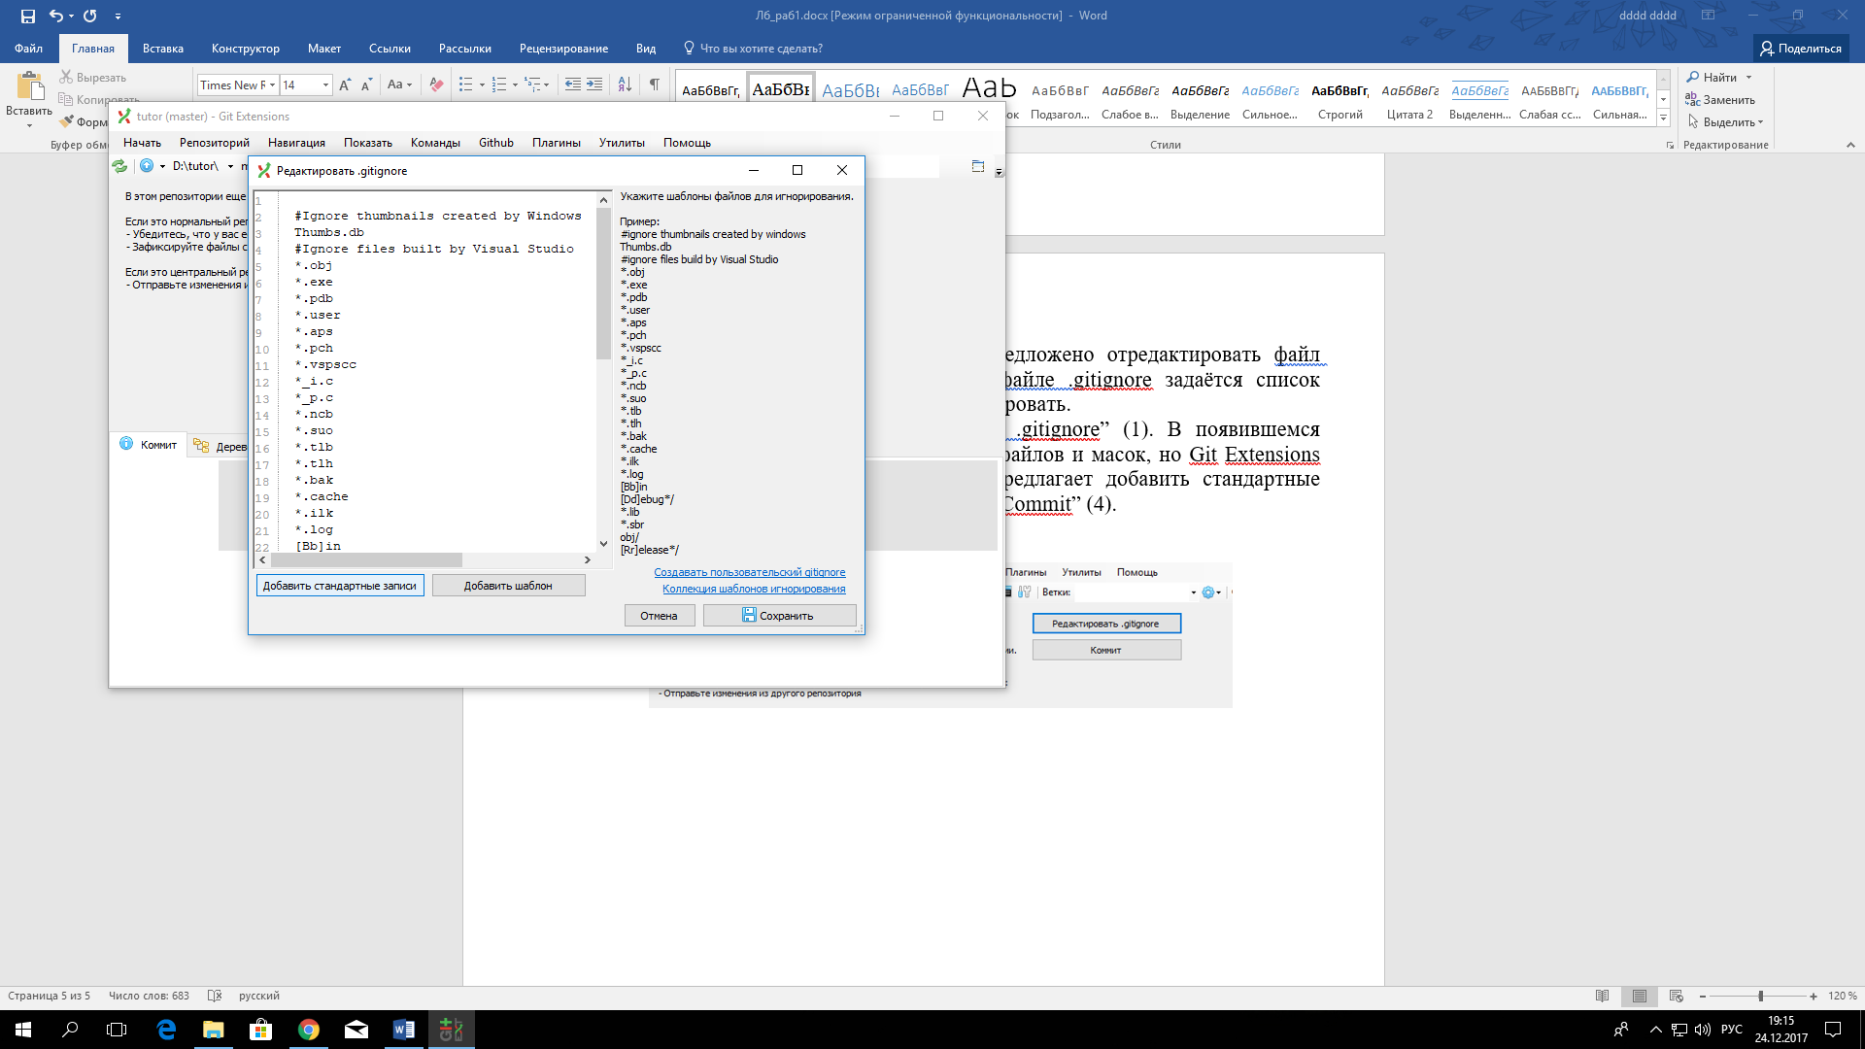Decrease font size in Word ribbon
Viewport: 1865px width, 1049px height.
pyautogui.click(x=366, y=85)
